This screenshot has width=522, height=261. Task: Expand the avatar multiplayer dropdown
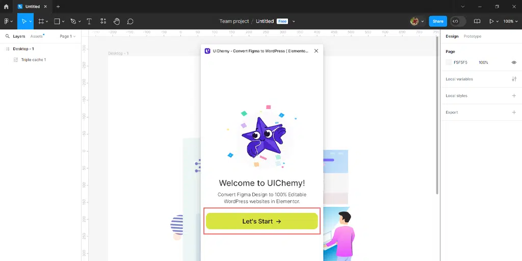pyautogui.click(x=423, y=21)
